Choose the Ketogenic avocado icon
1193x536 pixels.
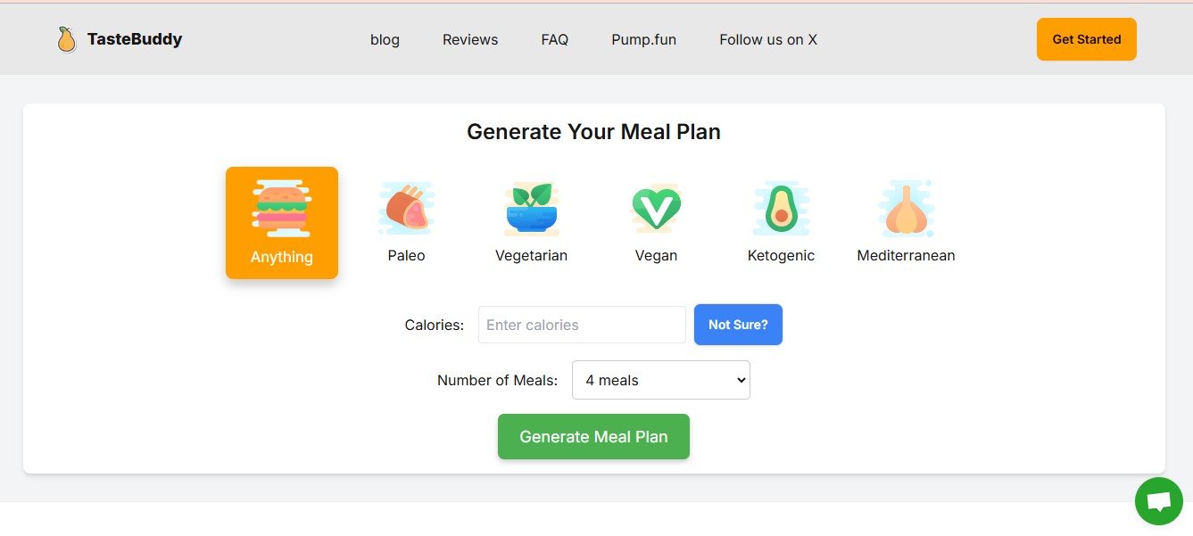(x=781, y=209)
